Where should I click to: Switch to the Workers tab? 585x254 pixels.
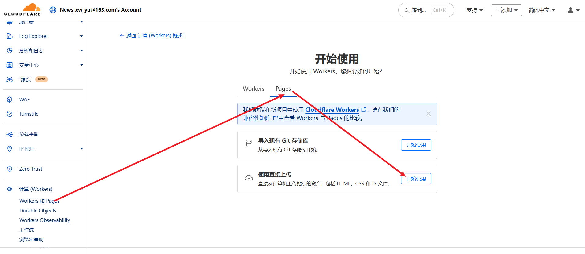tap(253, 89)
